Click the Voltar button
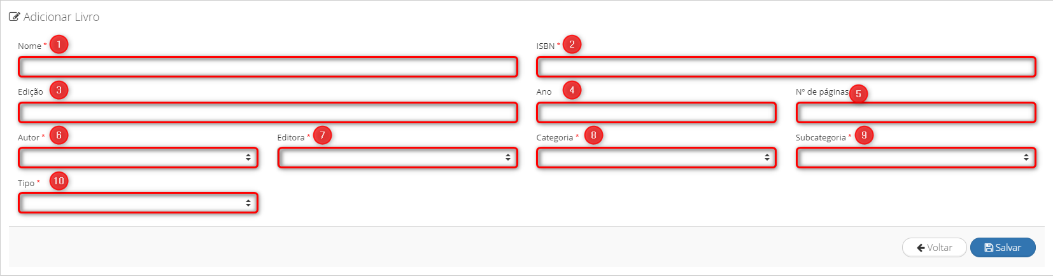 click(x=935, y=248)
